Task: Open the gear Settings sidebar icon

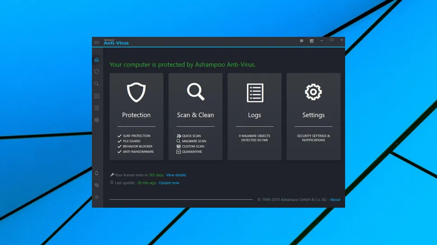Action: click(x=97, y=120)
